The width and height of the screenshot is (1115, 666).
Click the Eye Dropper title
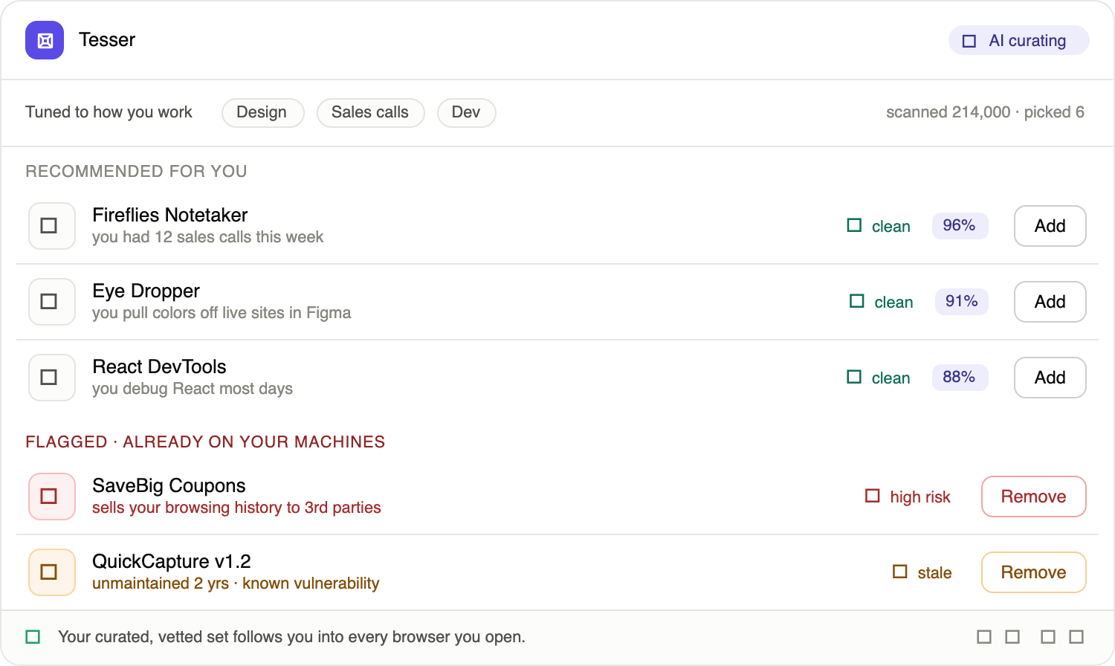(146, 291)
